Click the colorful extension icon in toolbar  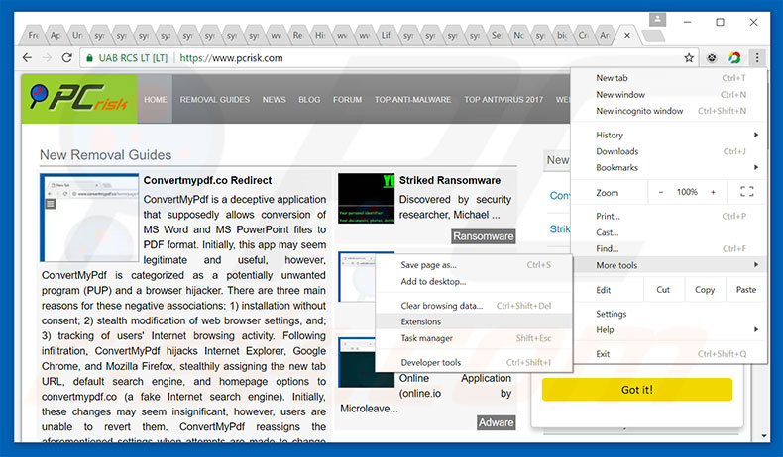734,58
